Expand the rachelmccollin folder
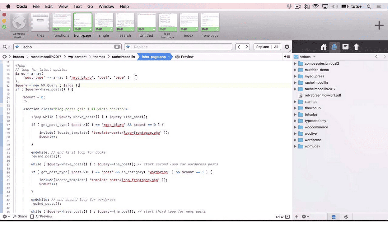This screenshot has width=392, height=227. tap(295, 83)
